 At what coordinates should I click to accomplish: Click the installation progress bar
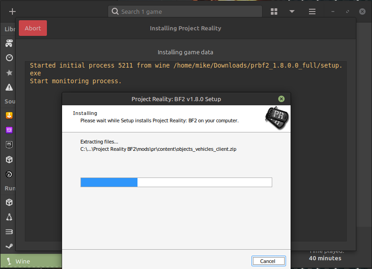coord(176,182)
